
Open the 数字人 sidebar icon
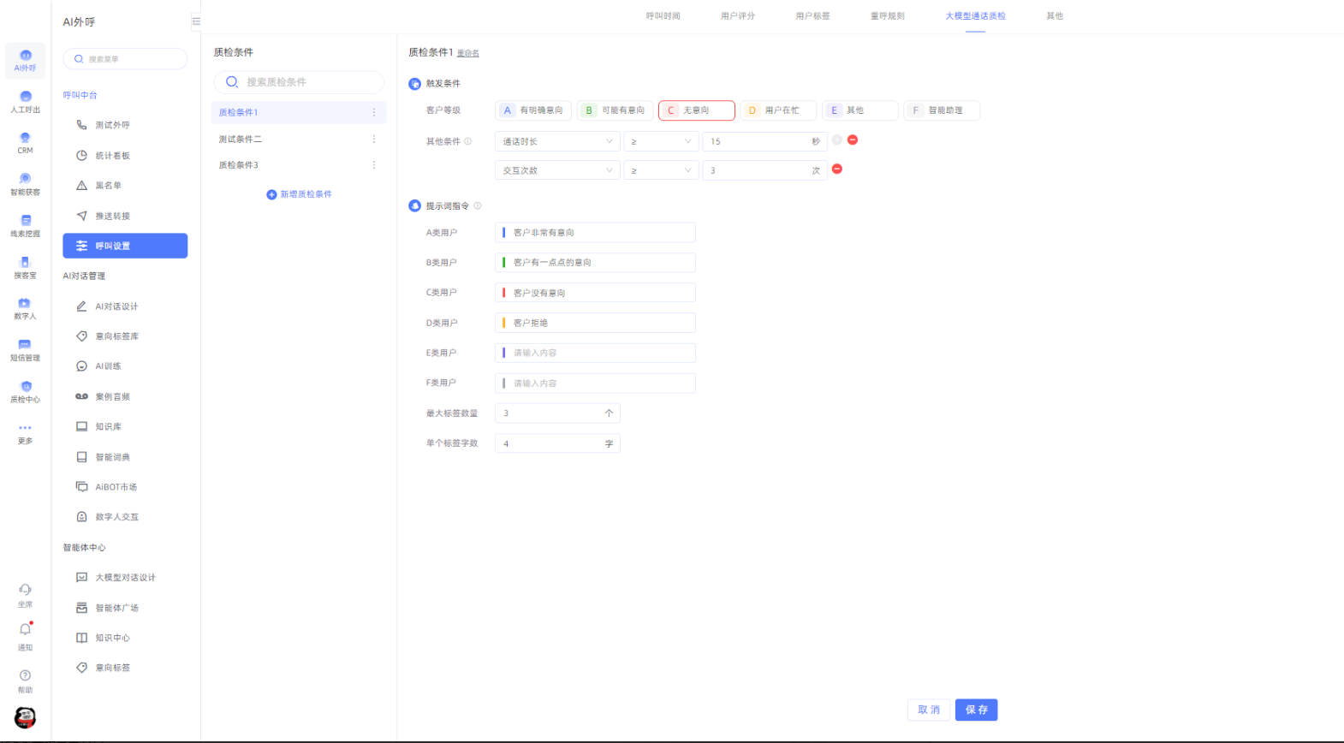click(x=25, y=308)
